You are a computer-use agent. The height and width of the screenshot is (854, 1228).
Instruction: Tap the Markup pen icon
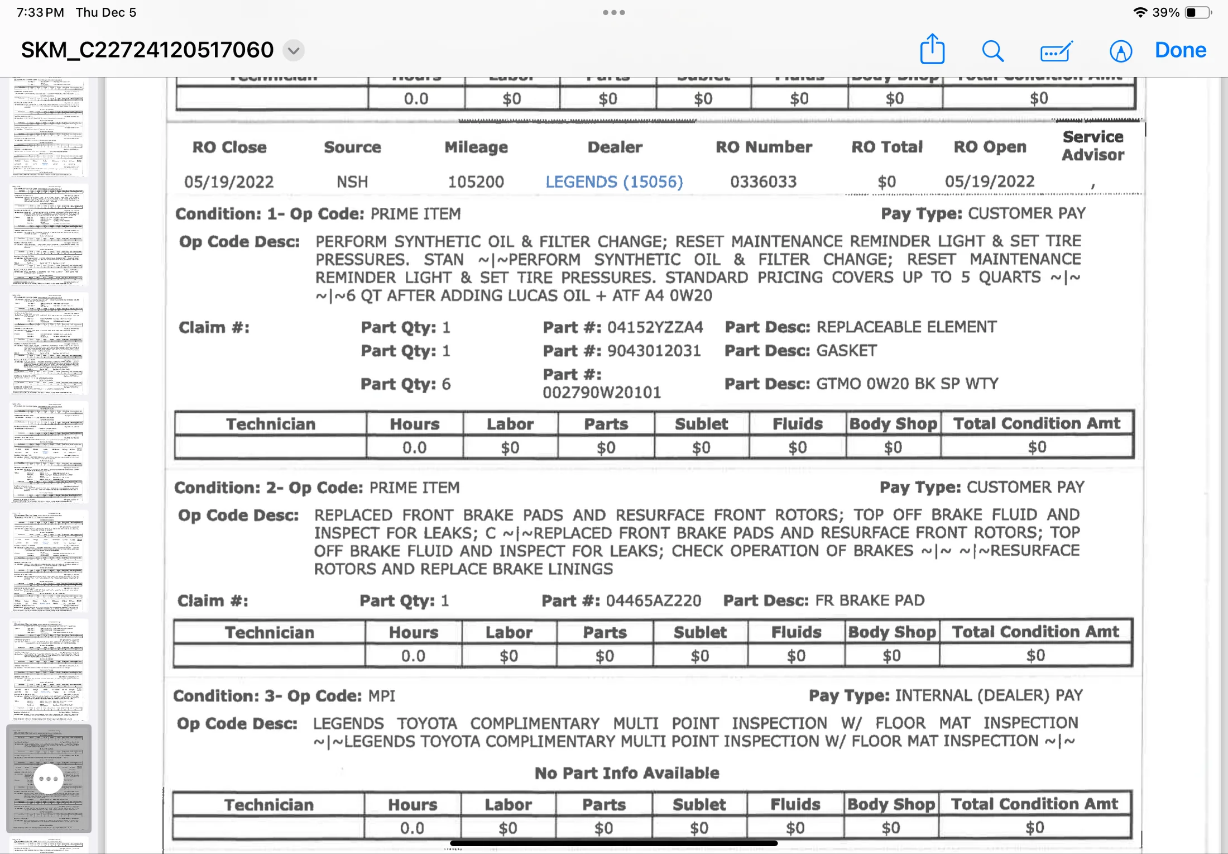[x=1121, y=51]
